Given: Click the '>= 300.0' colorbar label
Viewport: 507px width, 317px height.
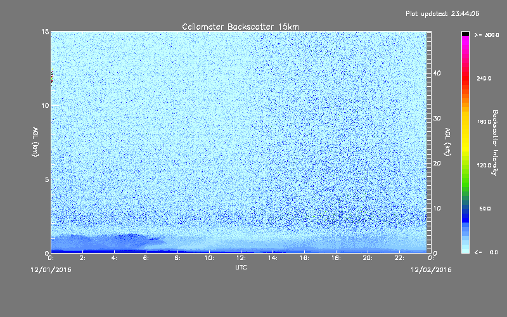Looking at the screenshot, I should (x=487, y=35).
